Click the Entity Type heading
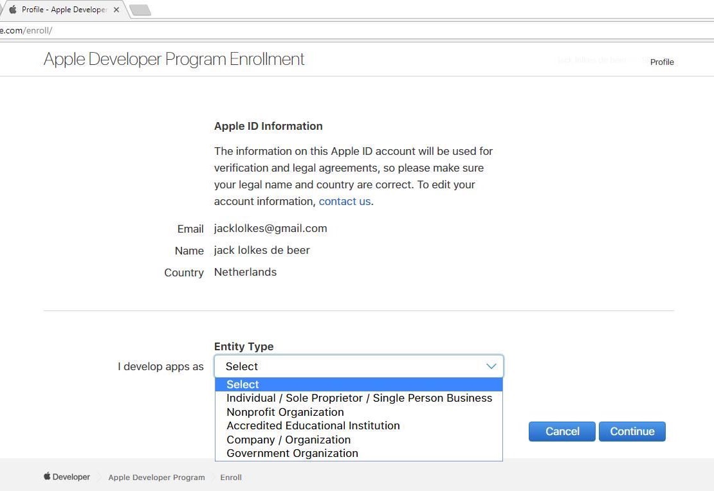Screen dimensions: 714x491 click(x=244, y=346)
